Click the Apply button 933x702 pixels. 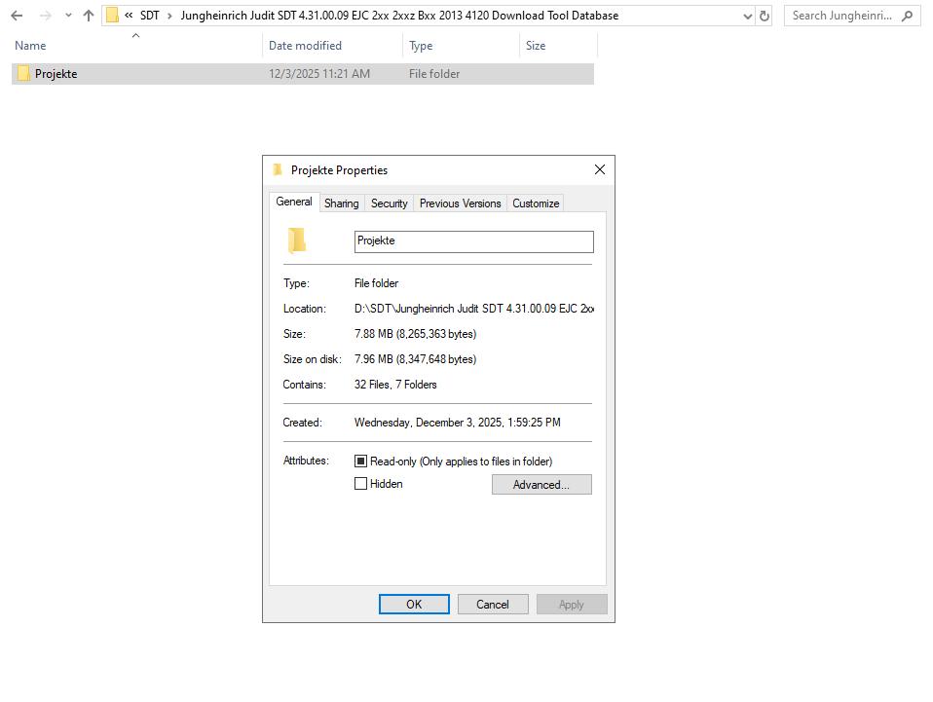point(572,605)
